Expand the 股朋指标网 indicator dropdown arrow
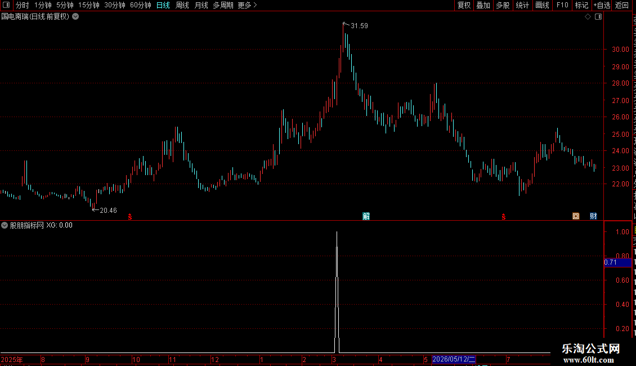Image resolution: width=636 pixels, height=366 pixels. (5, 225)
